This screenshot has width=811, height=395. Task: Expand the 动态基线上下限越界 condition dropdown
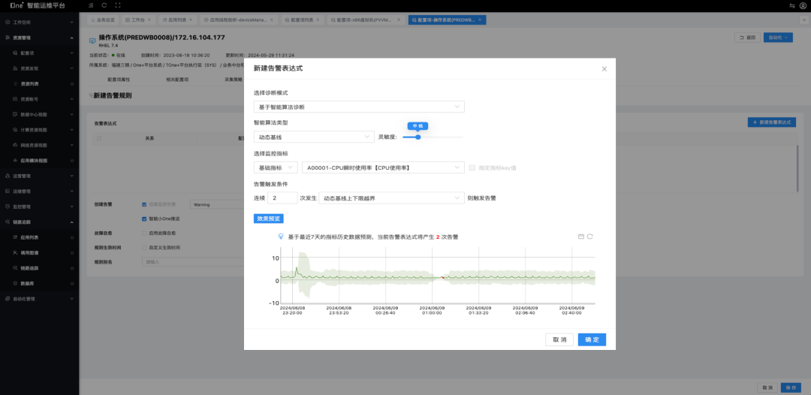tap(392, 198)
